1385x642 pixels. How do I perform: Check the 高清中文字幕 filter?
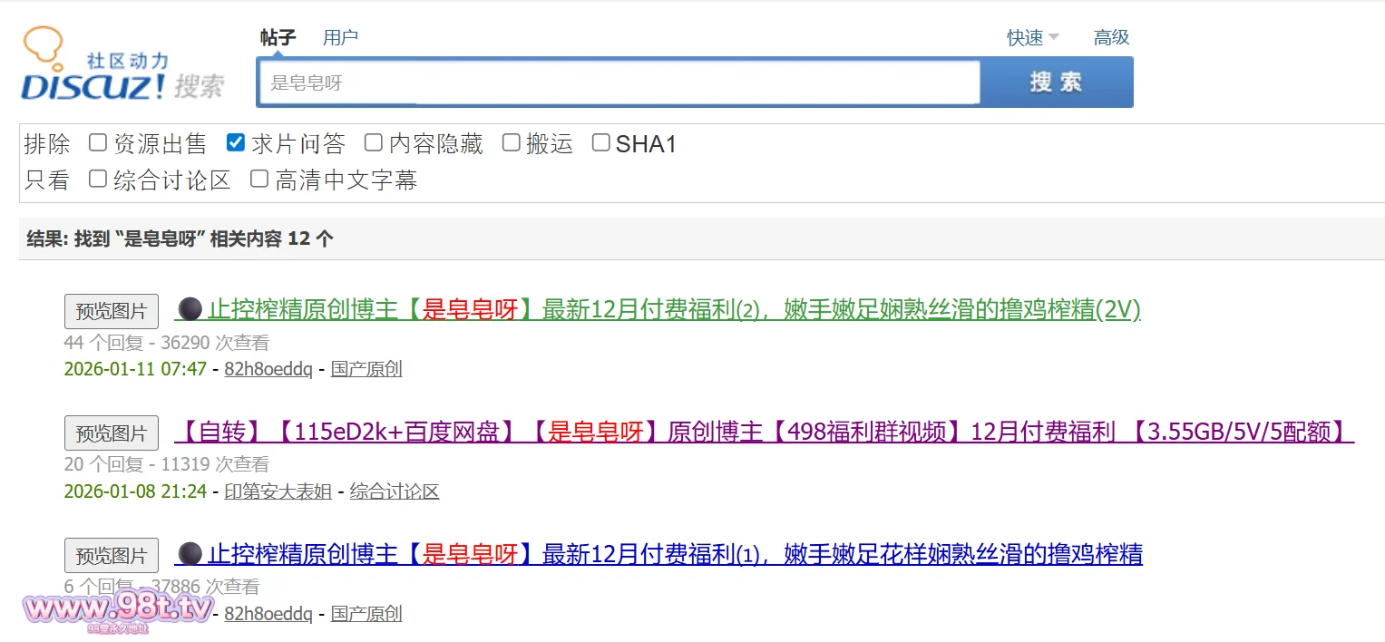[x=259, y=180]
